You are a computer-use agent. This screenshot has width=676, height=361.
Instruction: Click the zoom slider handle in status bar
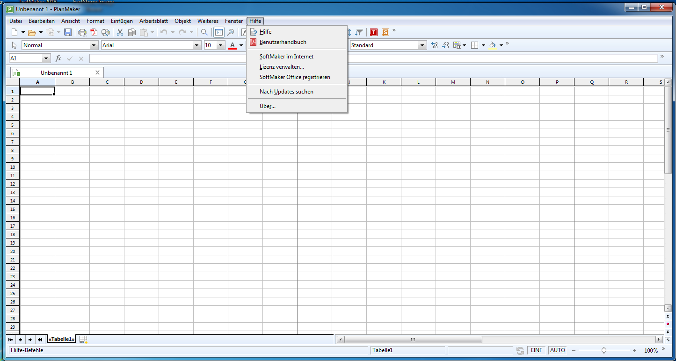(x=604, y=350)
